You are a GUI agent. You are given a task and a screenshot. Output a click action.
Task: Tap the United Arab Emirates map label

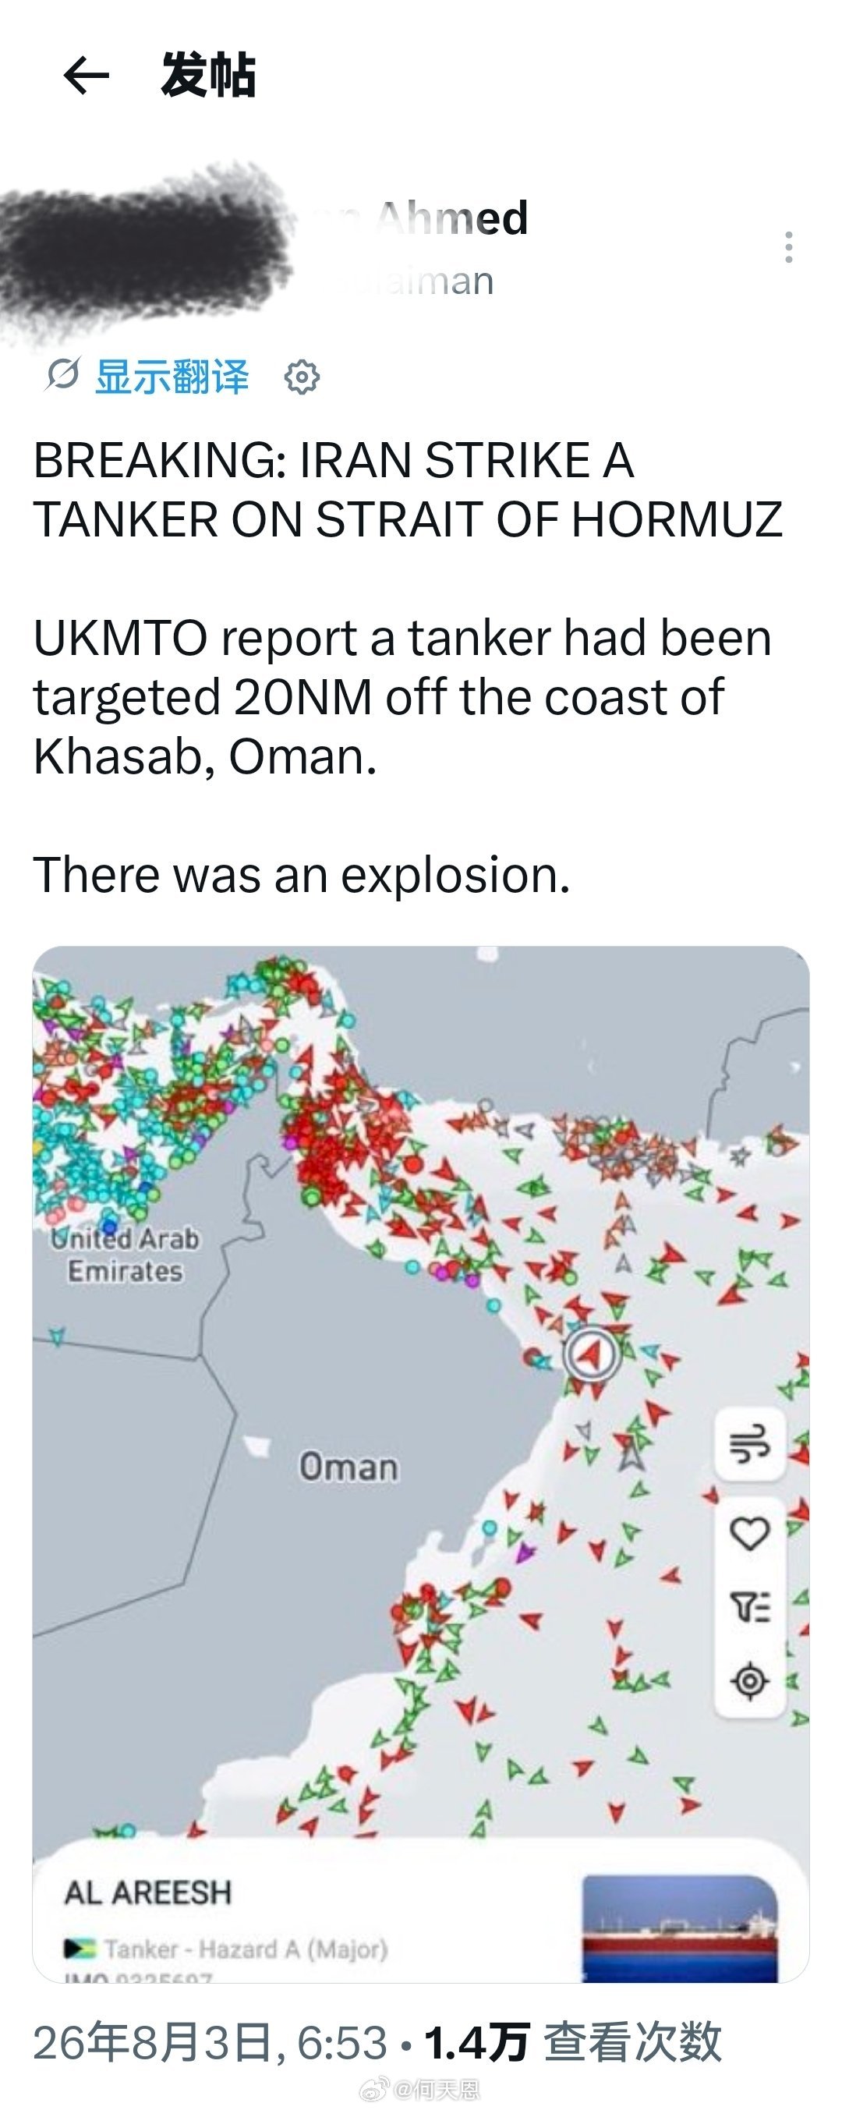[x=125, y=1254]
